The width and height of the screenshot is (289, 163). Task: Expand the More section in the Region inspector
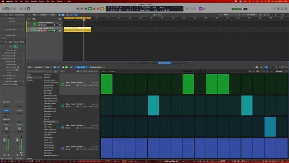(2, 38)
